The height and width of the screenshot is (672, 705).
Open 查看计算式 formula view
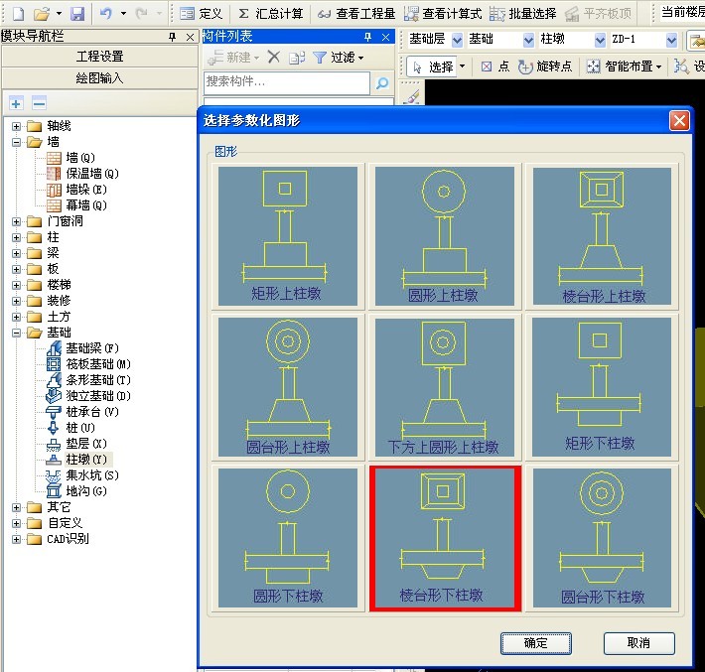[443, 14]
